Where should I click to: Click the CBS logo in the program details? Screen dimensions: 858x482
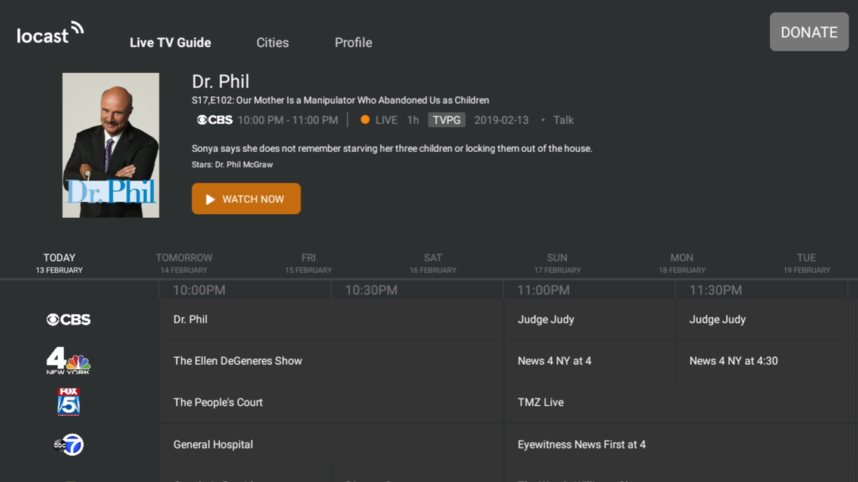tap(214, 120)
